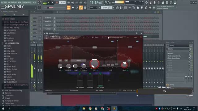This screenshot has height=111, width=198.
Task: Click redo arrow in FabFilter Saturn
Action: click(x=88, y=37)
